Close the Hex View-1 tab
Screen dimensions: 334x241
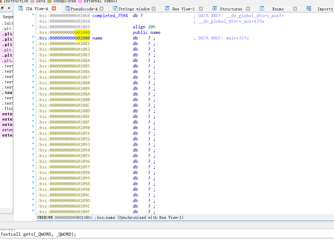click(x=201, y=9)
